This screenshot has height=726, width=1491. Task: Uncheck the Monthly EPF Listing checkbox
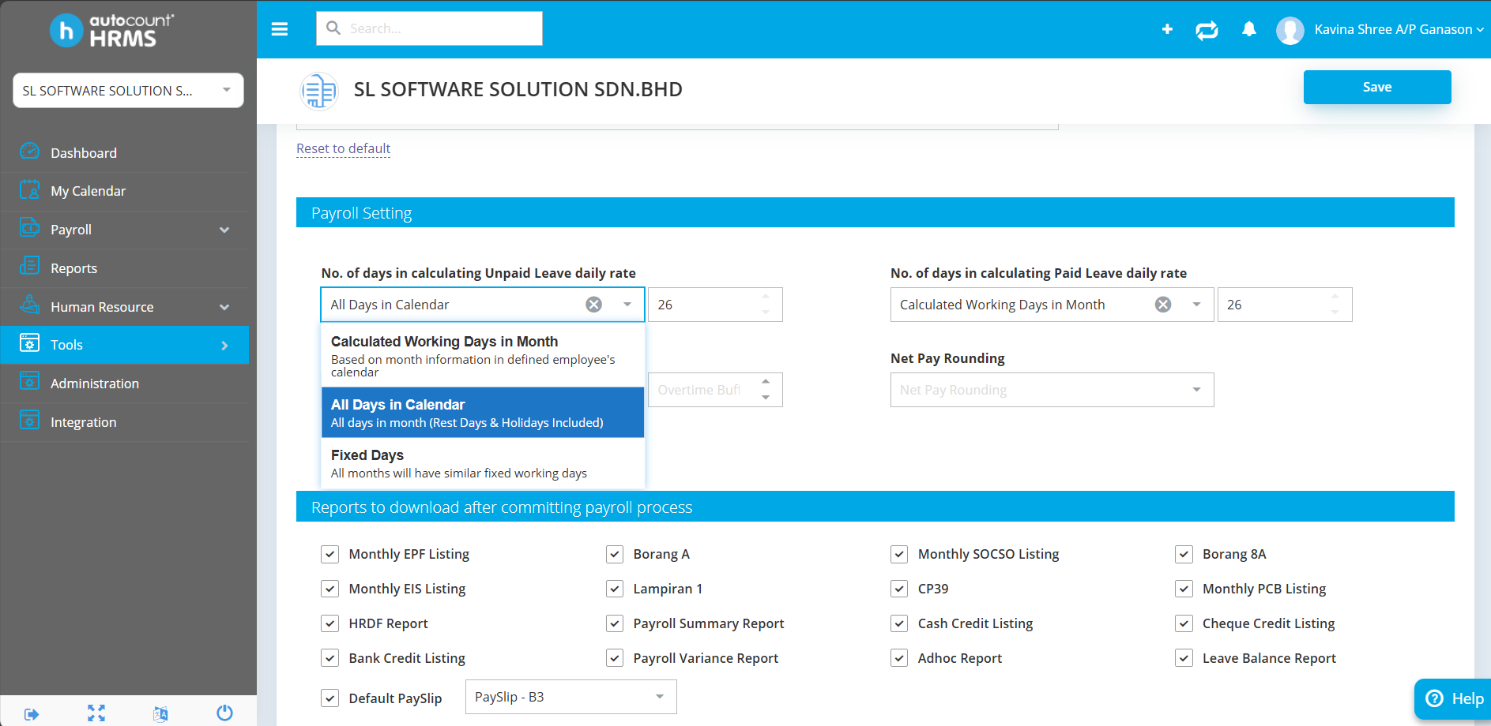coord(330,555)
